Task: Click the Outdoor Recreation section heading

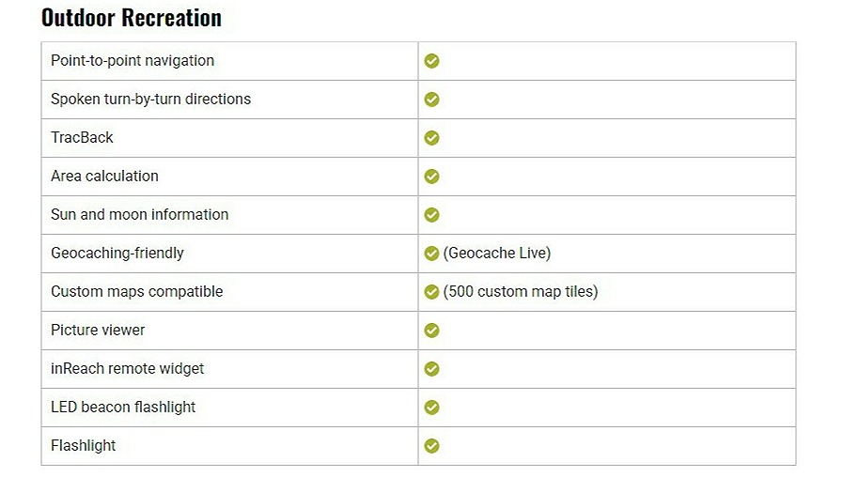Action: [132, 18]
